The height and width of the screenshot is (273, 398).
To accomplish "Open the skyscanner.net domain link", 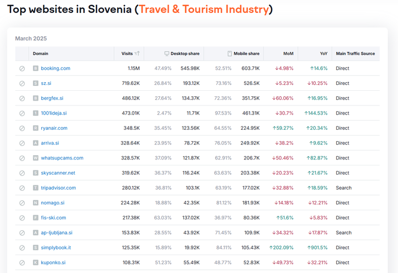I will (58, 173).
